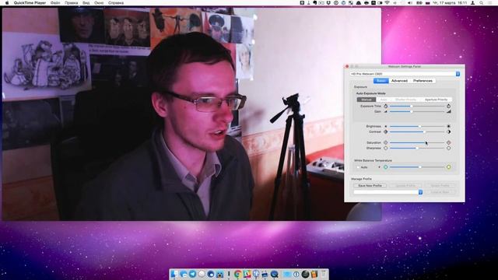Screen dimensions: 498x280
Task: Click the volume menu bar icon
Action: coord(410,2)
